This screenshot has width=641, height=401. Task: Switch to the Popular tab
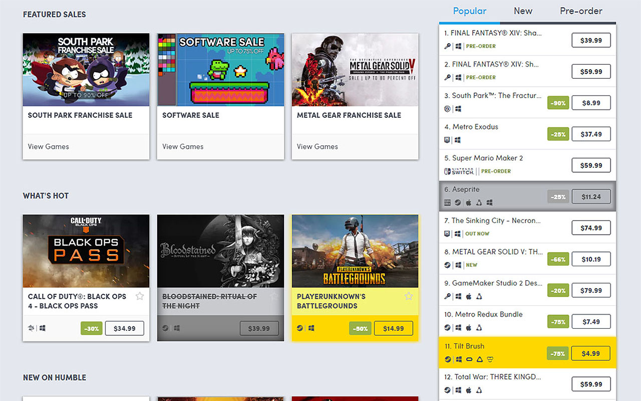[x=470, y=11]
